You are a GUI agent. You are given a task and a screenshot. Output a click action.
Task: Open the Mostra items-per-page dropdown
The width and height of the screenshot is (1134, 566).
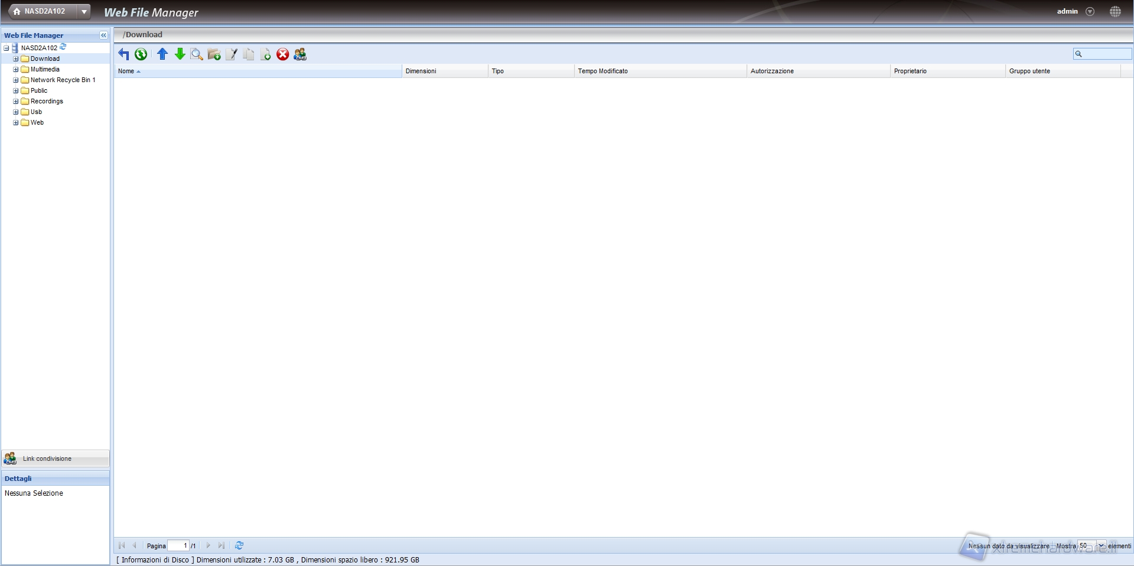[x=1101, y=545]
